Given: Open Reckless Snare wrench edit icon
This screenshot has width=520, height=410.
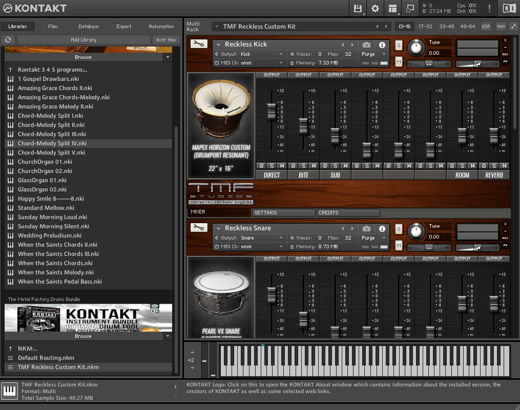Looking at the screenshot, I should [199, 227].
